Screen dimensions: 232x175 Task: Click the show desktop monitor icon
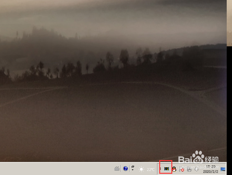[x=223, y=169]
